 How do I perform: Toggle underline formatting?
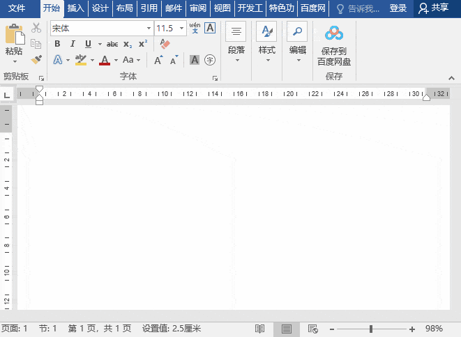pyautogui.click(x=88, y=44)
